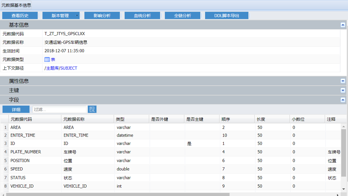Open the SUBJECT path link
348x196 pixels.
69,68
